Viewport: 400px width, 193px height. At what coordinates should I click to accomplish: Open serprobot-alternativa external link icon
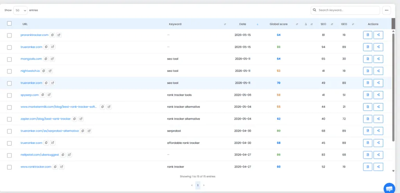(x=89, y=131)
